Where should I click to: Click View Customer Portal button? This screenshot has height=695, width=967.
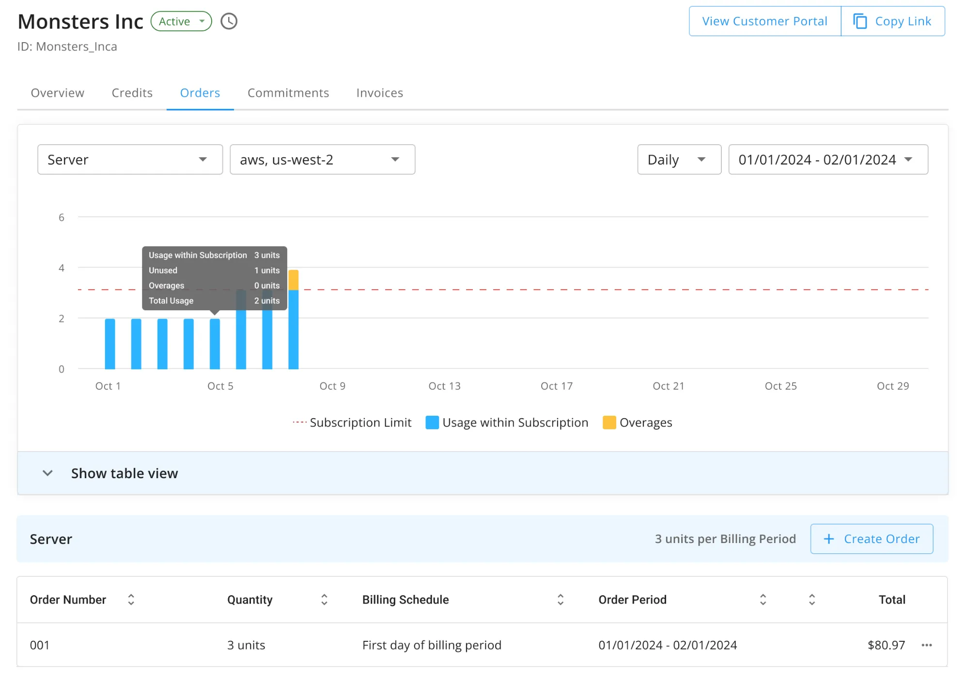(x=764, y=21)
